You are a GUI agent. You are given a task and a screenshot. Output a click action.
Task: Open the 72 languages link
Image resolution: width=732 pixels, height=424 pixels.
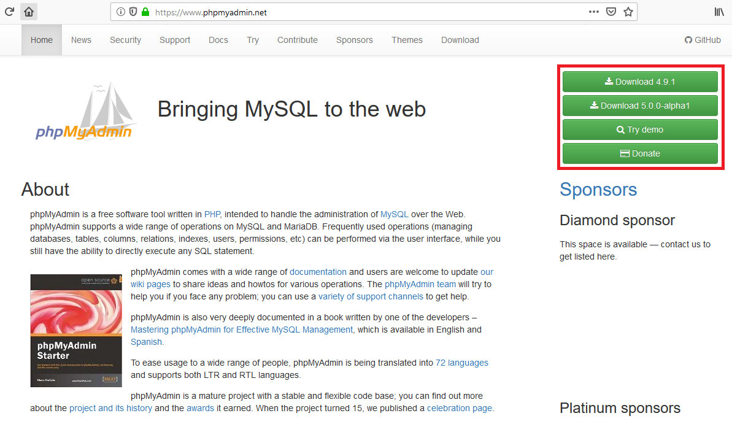tap(461, 363)
